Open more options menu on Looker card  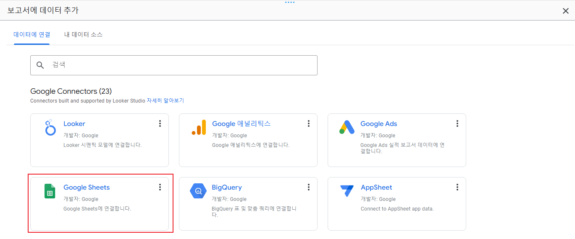coord(160,123)
